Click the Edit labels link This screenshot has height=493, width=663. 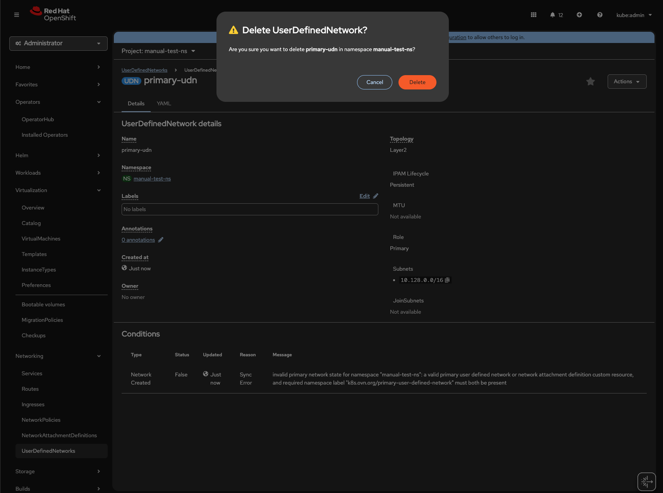(364, 196)
